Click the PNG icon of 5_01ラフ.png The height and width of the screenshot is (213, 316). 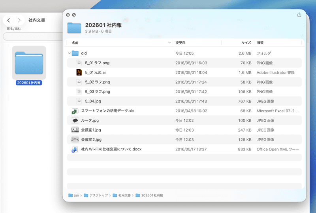pyautogui.click(x=79, y=63)
